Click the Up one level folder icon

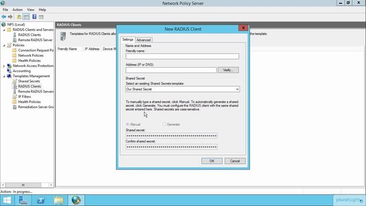19,17
